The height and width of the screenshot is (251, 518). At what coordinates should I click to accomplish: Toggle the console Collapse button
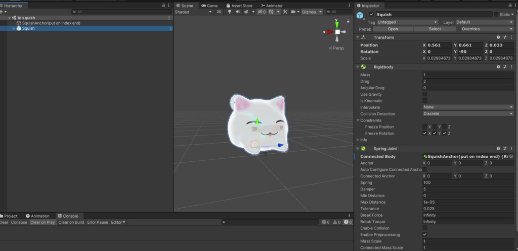click(19, 222)
